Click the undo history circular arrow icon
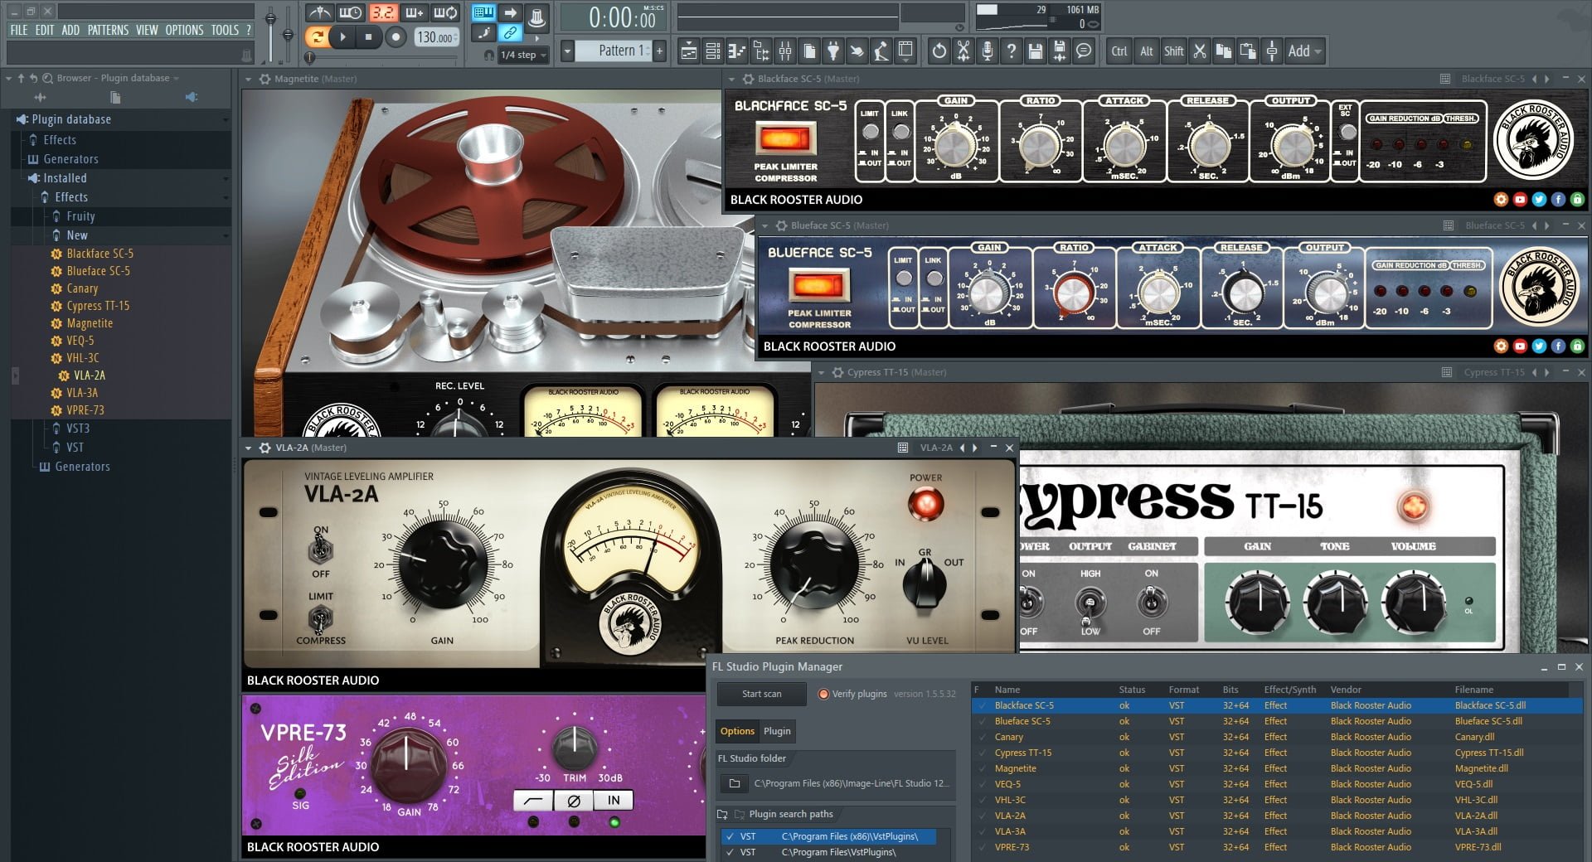Viewport: 1592px width, 862px height. (x=939, y=51)
